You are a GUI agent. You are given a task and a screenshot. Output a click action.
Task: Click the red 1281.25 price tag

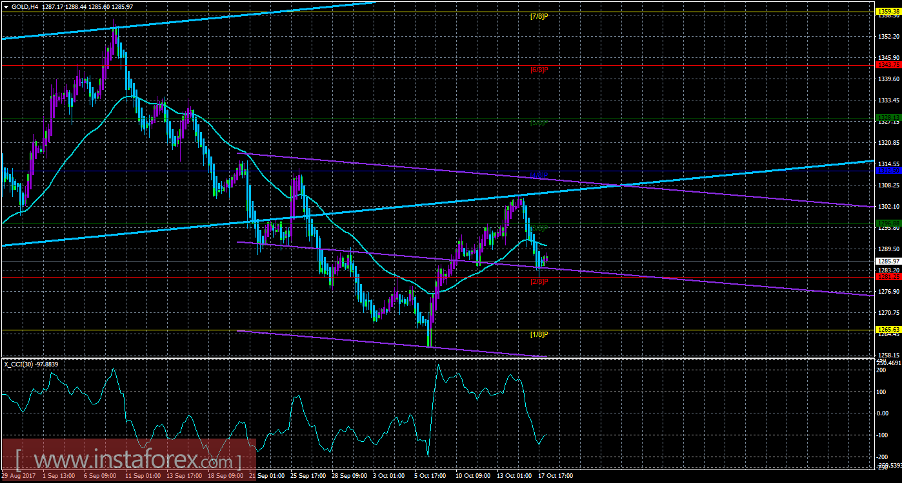(x=888, y=277)
